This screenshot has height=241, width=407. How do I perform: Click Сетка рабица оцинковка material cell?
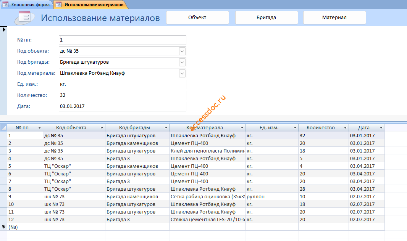click(207, 197)
